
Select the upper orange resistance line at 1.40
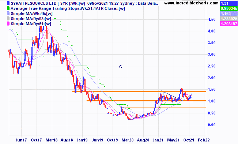tap(139, 92)
